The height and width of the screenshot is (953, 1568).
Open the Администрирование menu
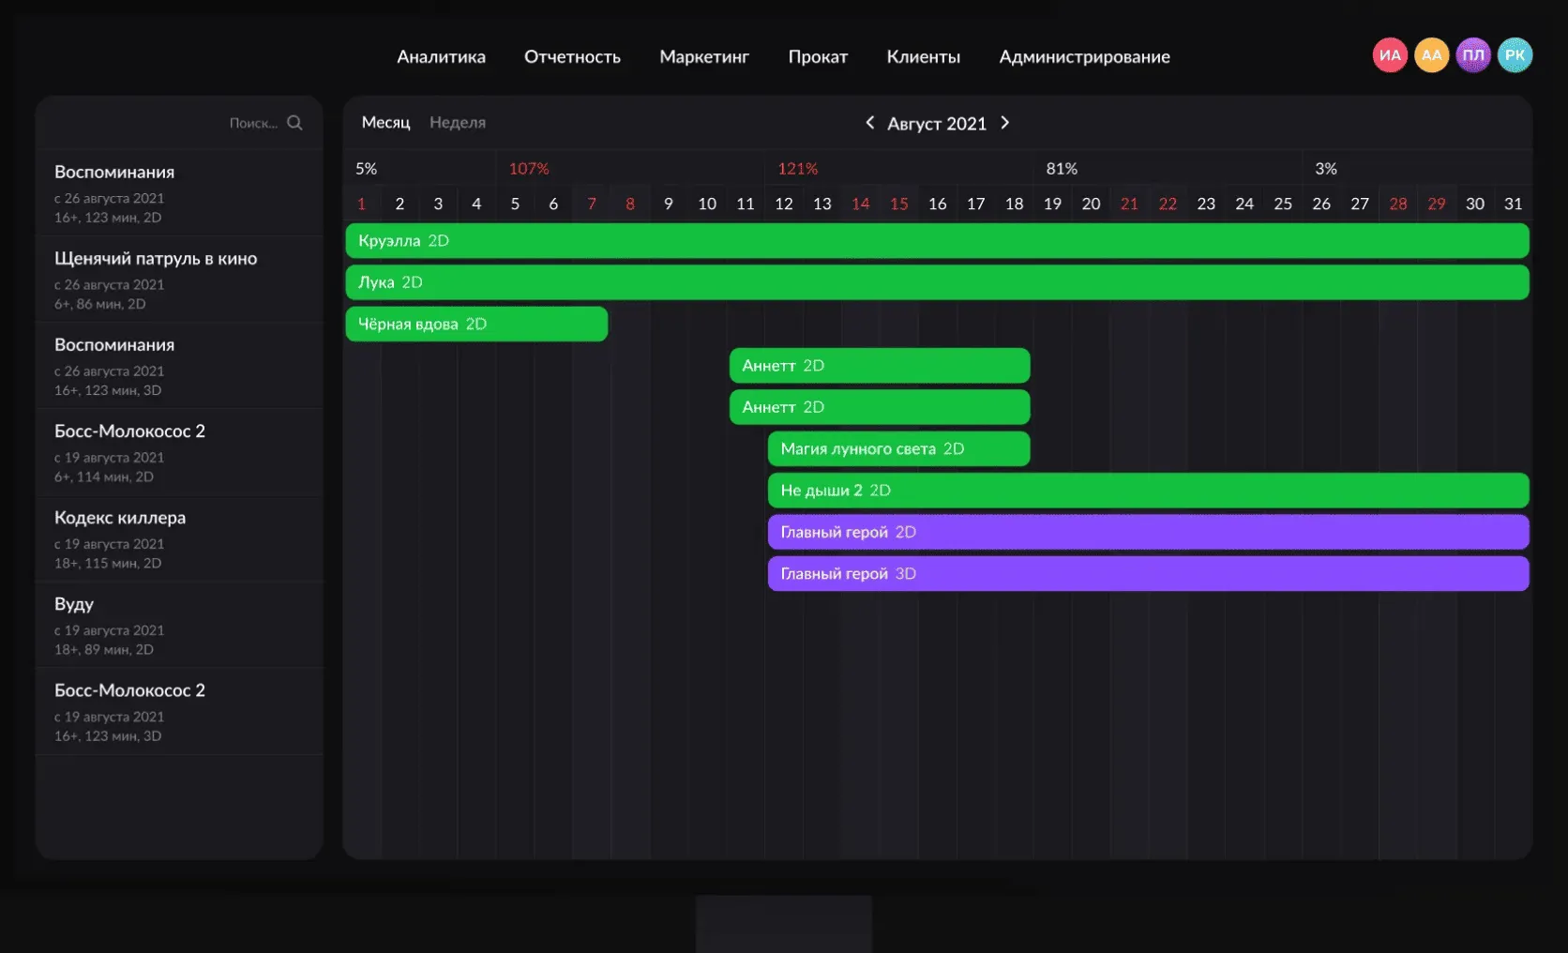click(1084, 57)
